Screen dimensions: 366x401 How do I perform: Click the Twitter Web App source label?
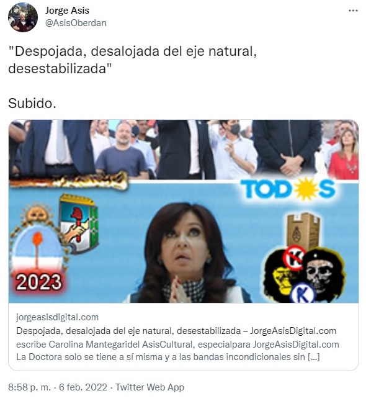(150, 387)
